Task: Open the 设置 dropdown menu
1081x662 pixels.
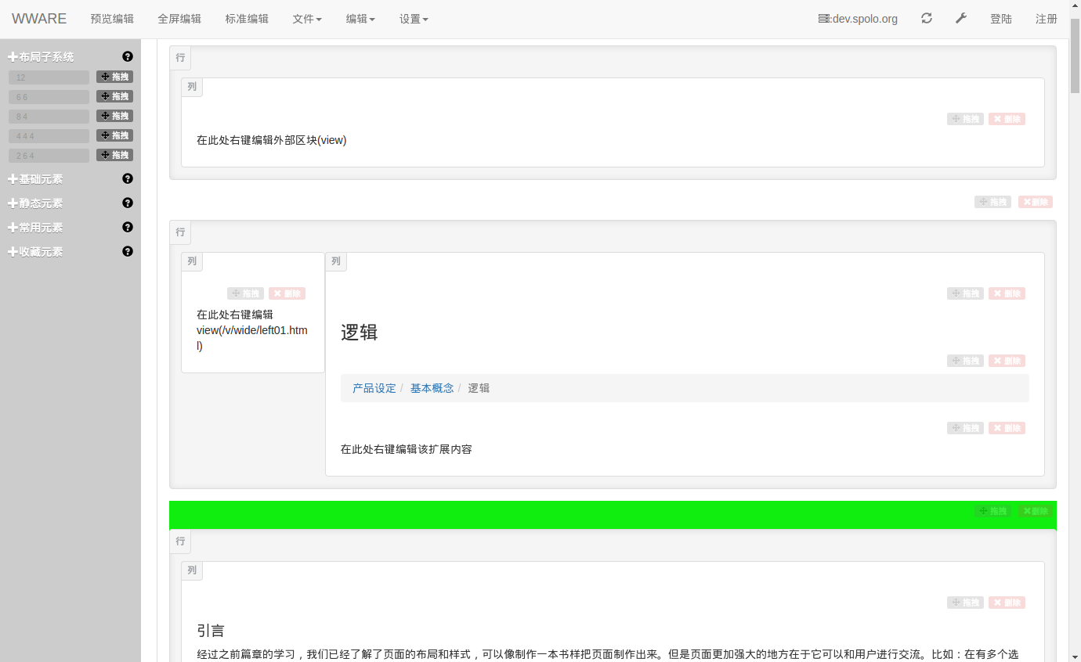Action: 414,19
